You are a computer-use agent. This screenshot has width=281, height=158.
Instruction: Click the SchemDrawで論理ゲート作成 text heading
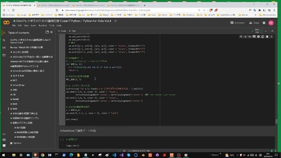tap(78, 131)
